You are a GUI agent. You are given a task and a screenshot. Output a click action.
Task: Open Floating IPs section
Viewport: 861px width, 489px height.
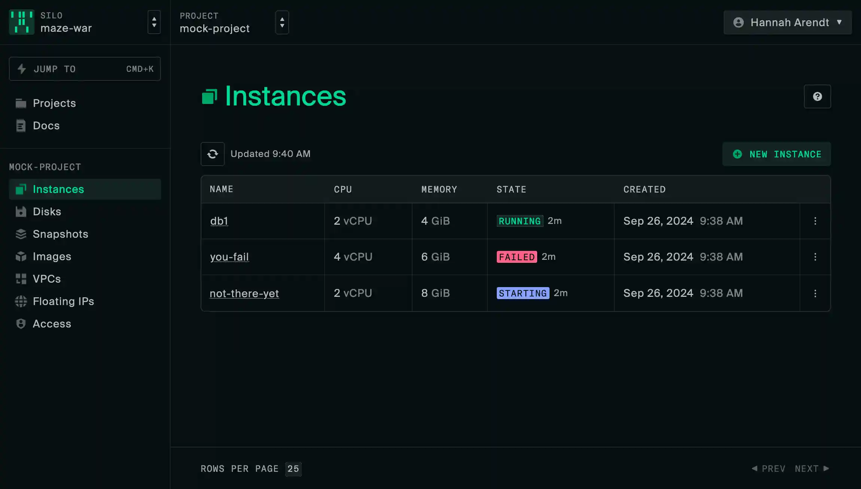coord(21,301)
